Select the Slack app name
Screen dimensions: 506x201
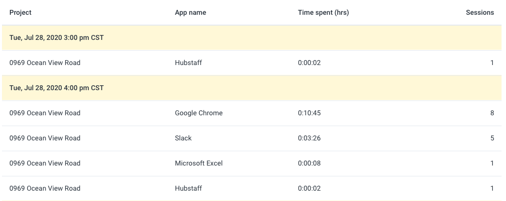(x=183, y=138)
